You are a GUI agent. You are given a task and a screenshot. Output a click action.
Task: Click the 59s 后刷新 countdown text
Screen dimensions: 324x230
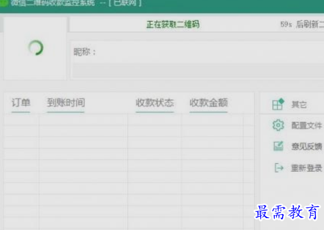[x=302, y=24]
